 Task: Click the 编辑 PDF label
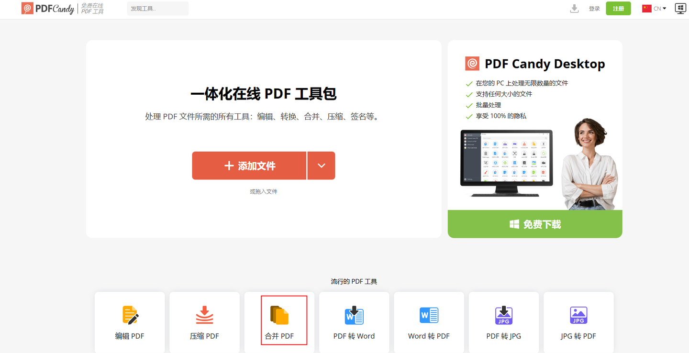point(130,336)
